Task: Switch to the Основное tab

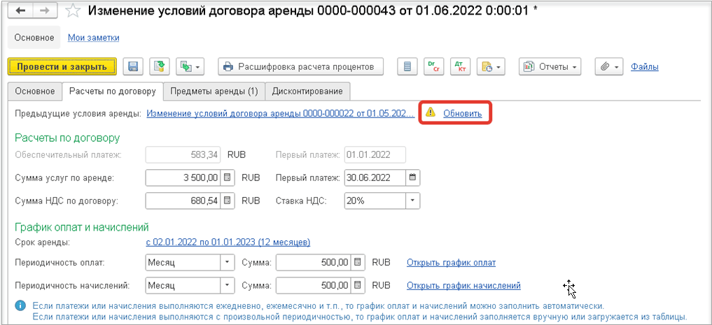Action: (x=36, y=91)
